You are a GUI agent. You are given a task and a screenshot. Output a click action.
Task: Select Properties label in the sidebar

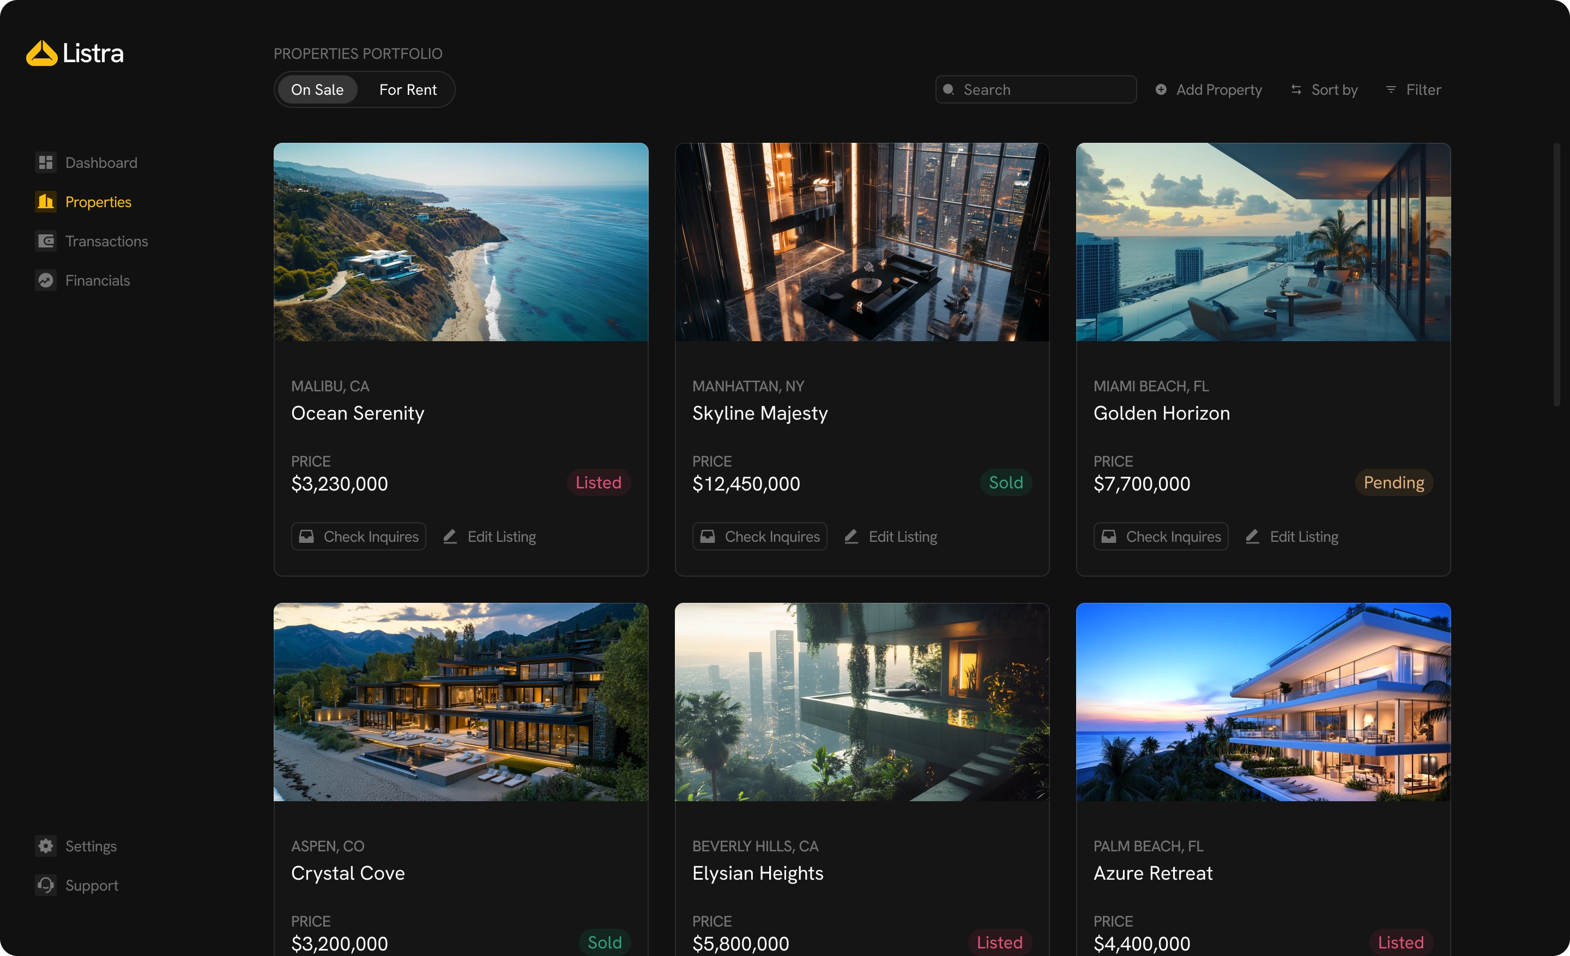pos(98,202)
